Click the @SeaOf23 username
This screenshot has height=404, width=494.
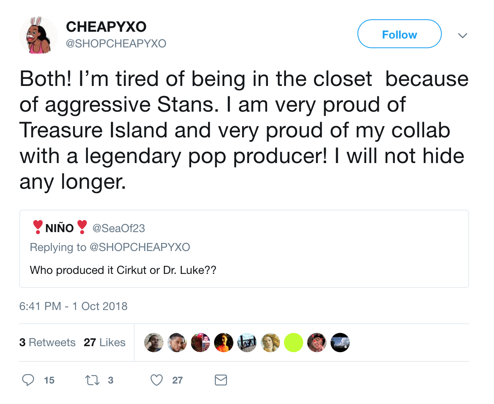(x=118, y=228)
